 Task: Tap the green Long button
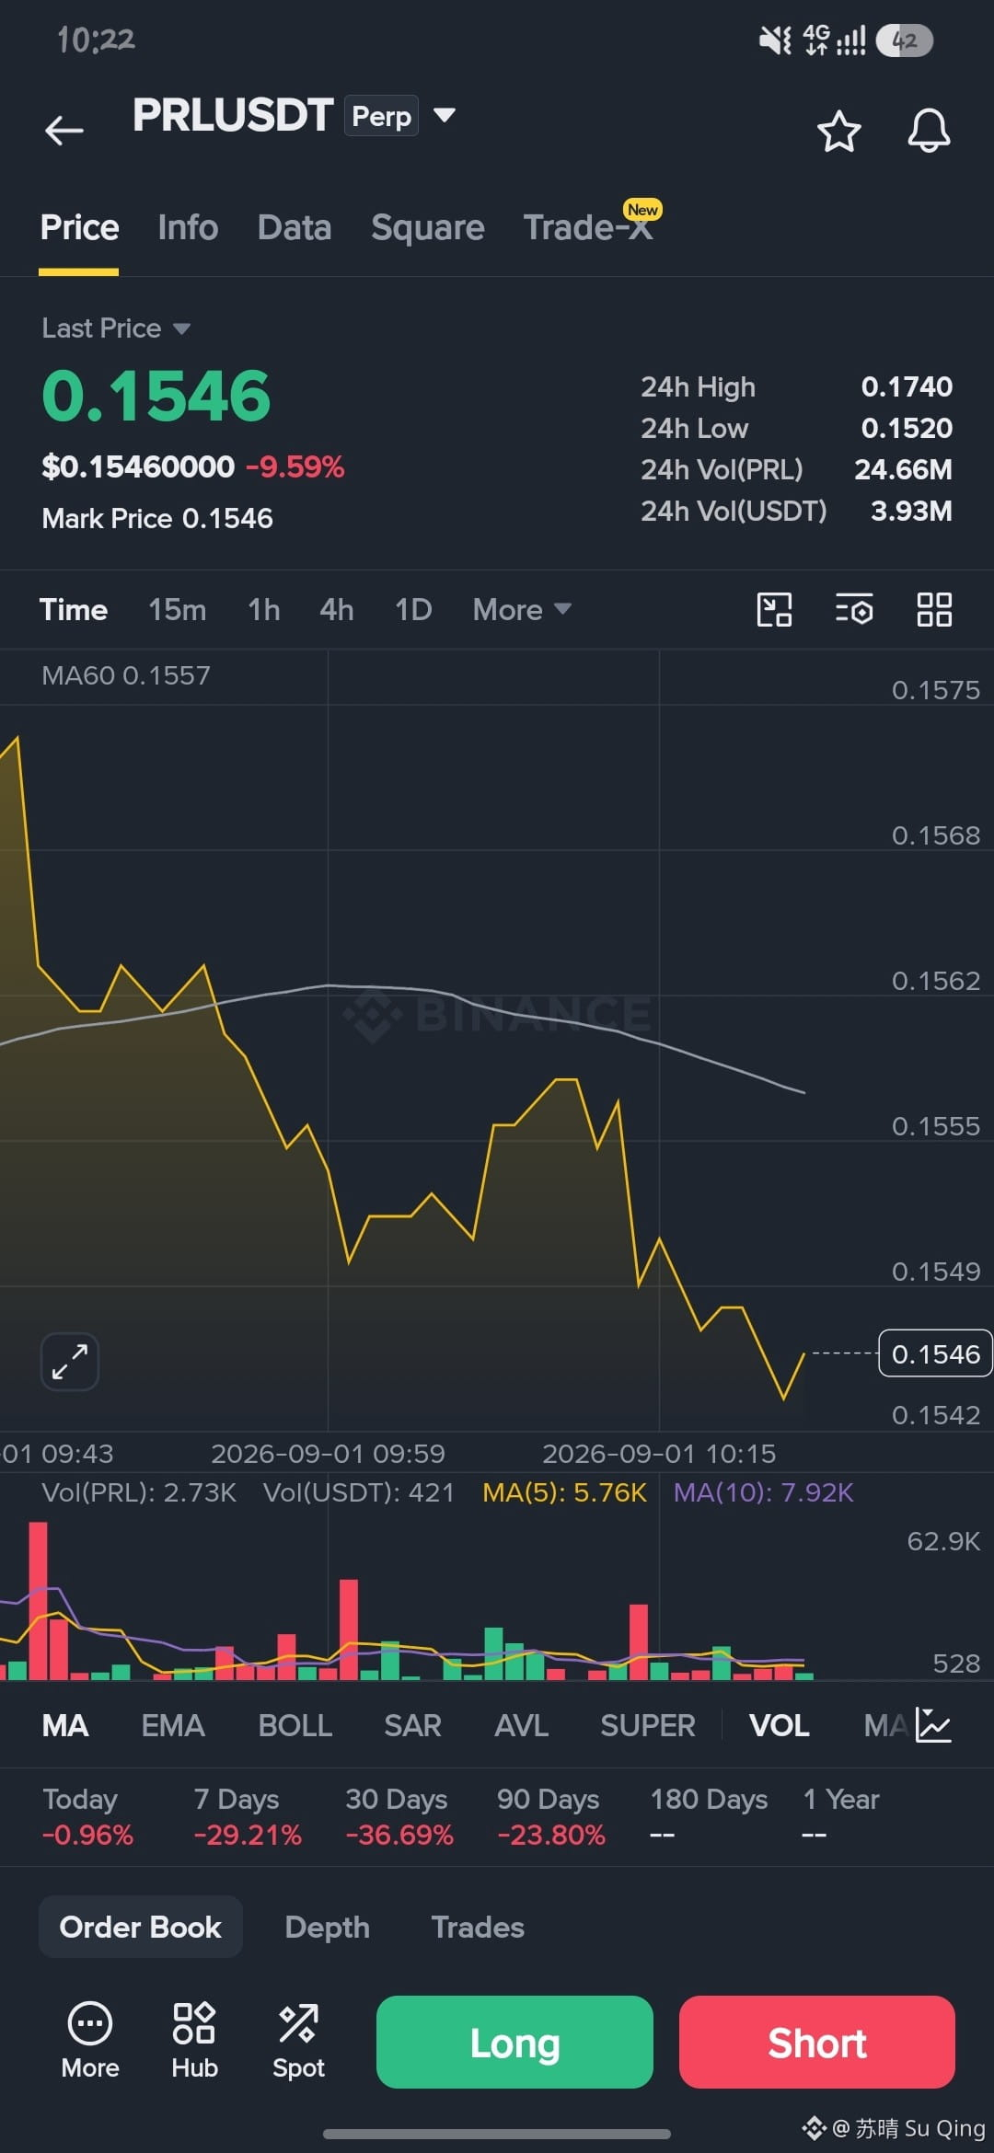click(514, 2042)
